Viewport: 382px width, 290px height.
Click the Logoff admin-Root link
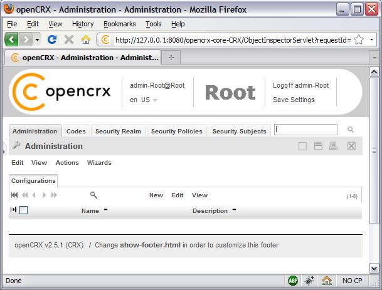click(x=301, y=85)
